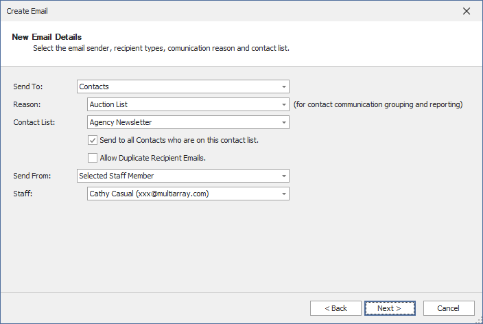This screenshot has height=324, width=483.
Task: Expand the Staff dropdown arrow
Action: coord(283,194)
